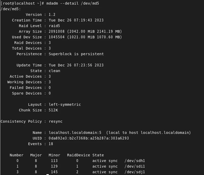
Task: Select 'Superblock is persistent' text
Action: coord(76,54)
